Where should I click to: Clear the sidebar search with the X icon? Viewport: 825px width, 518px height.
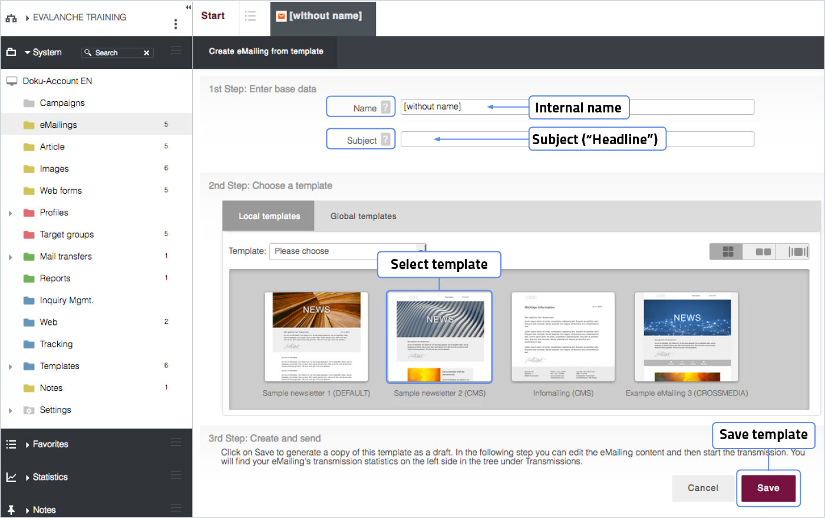click(x=147, y=53)
